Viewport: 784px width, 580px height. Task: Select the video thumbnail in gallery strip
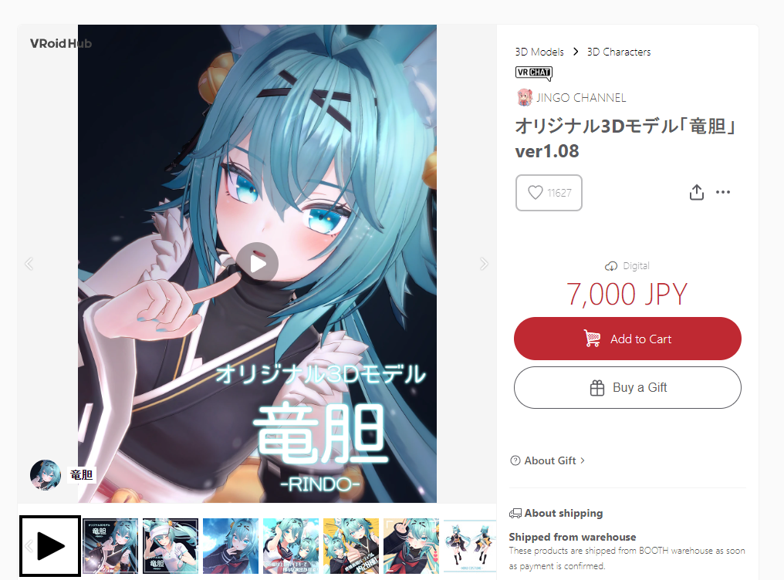[x=50, y=546]
